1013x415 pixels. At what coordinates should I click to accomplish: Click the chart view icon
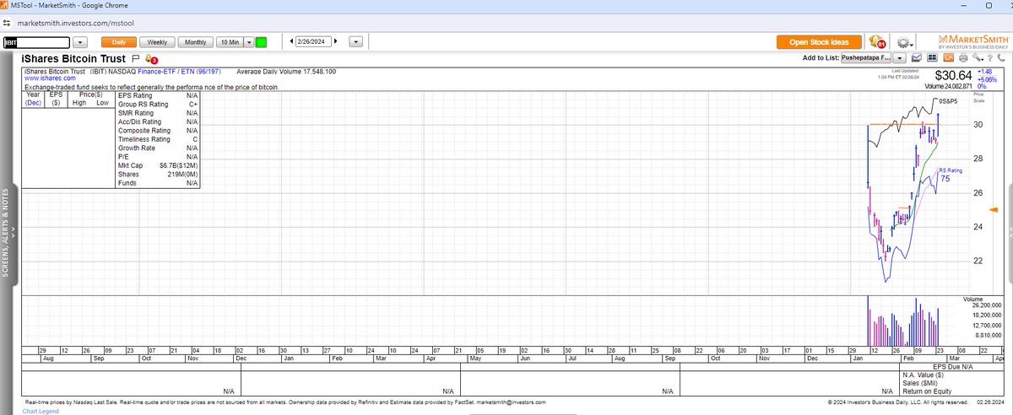click(915, 58)
